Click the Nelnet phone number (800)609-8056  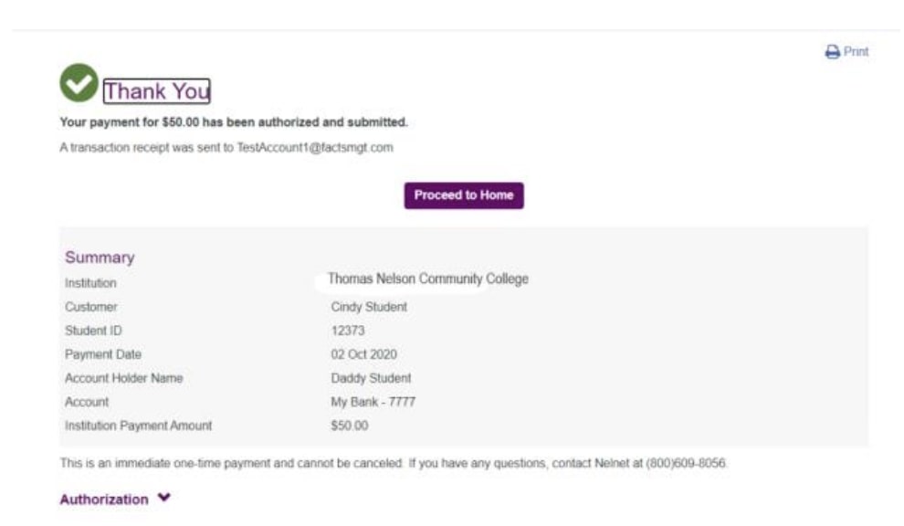pos(686,464)
